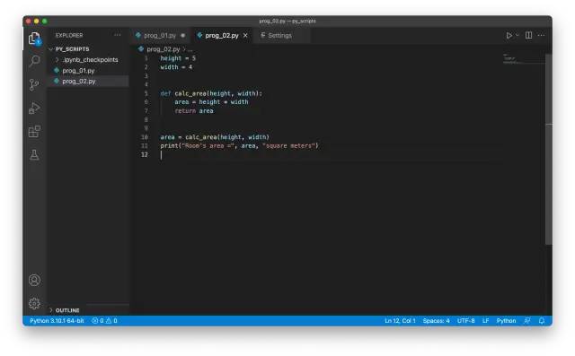The image size is (575, 356).
Task: Expand the OUTLINE section
Action: [67, 310]
